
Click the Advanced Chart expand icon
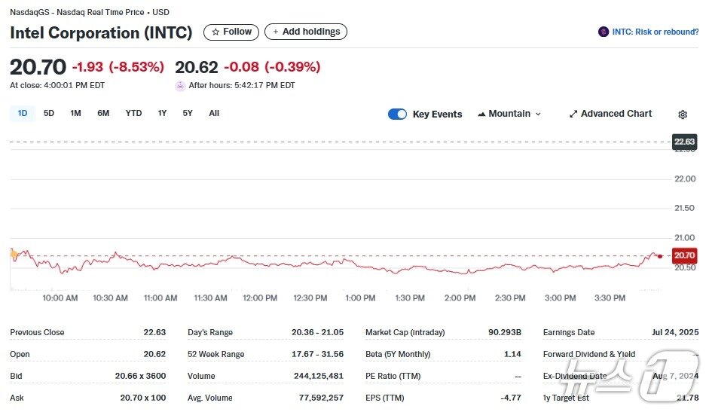coord(573,114)
